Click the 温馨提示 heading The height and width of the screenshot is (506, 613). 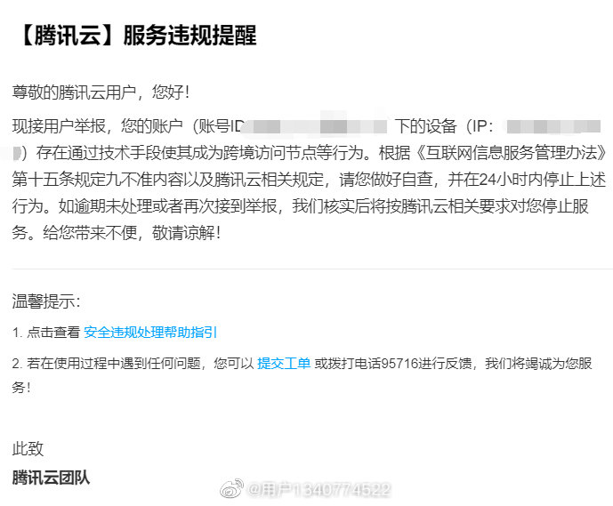[46, 301]
